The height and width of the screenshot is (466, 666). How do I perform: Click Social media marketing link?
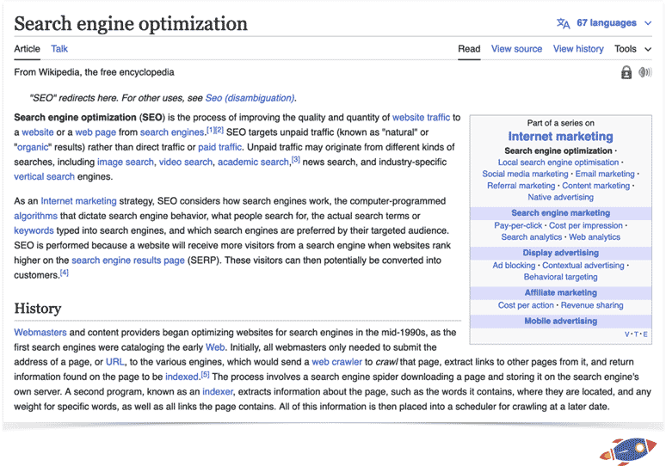click(x=525, y=174)
